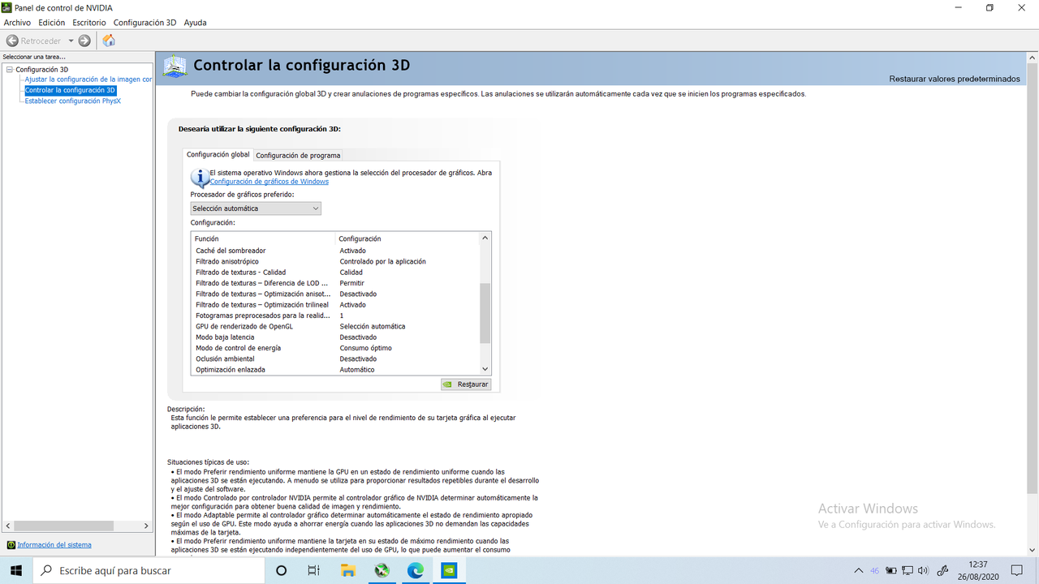Click Restaurar valores predeterminados
The height and width of the screenshot is (584, 1039).
[955, 79]
